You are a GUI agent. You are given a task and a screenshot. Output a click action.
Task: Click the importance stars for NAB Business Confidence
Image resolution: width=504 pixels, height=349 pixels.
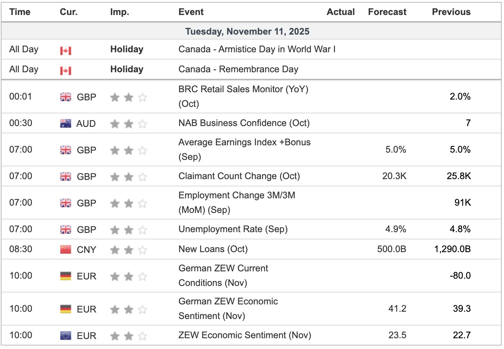[x=128, y=124]
